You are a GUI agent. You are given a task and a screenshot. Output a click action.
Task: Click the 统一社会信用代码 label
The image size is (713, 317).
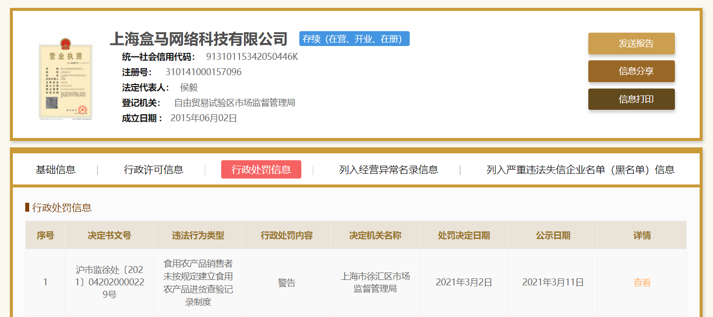tap(159, 56)
